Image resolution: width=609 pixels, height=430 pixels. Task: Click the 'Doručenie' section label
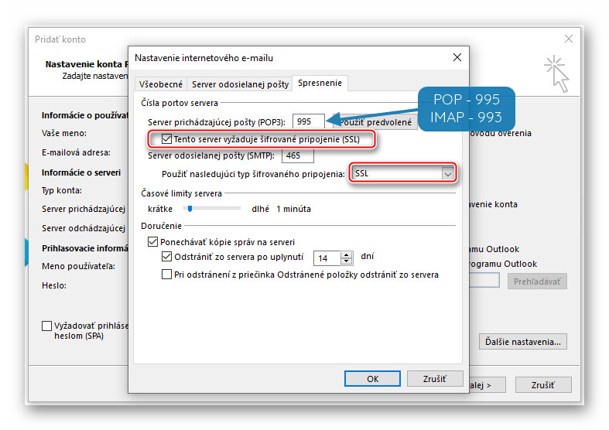(x=161, y=226)
